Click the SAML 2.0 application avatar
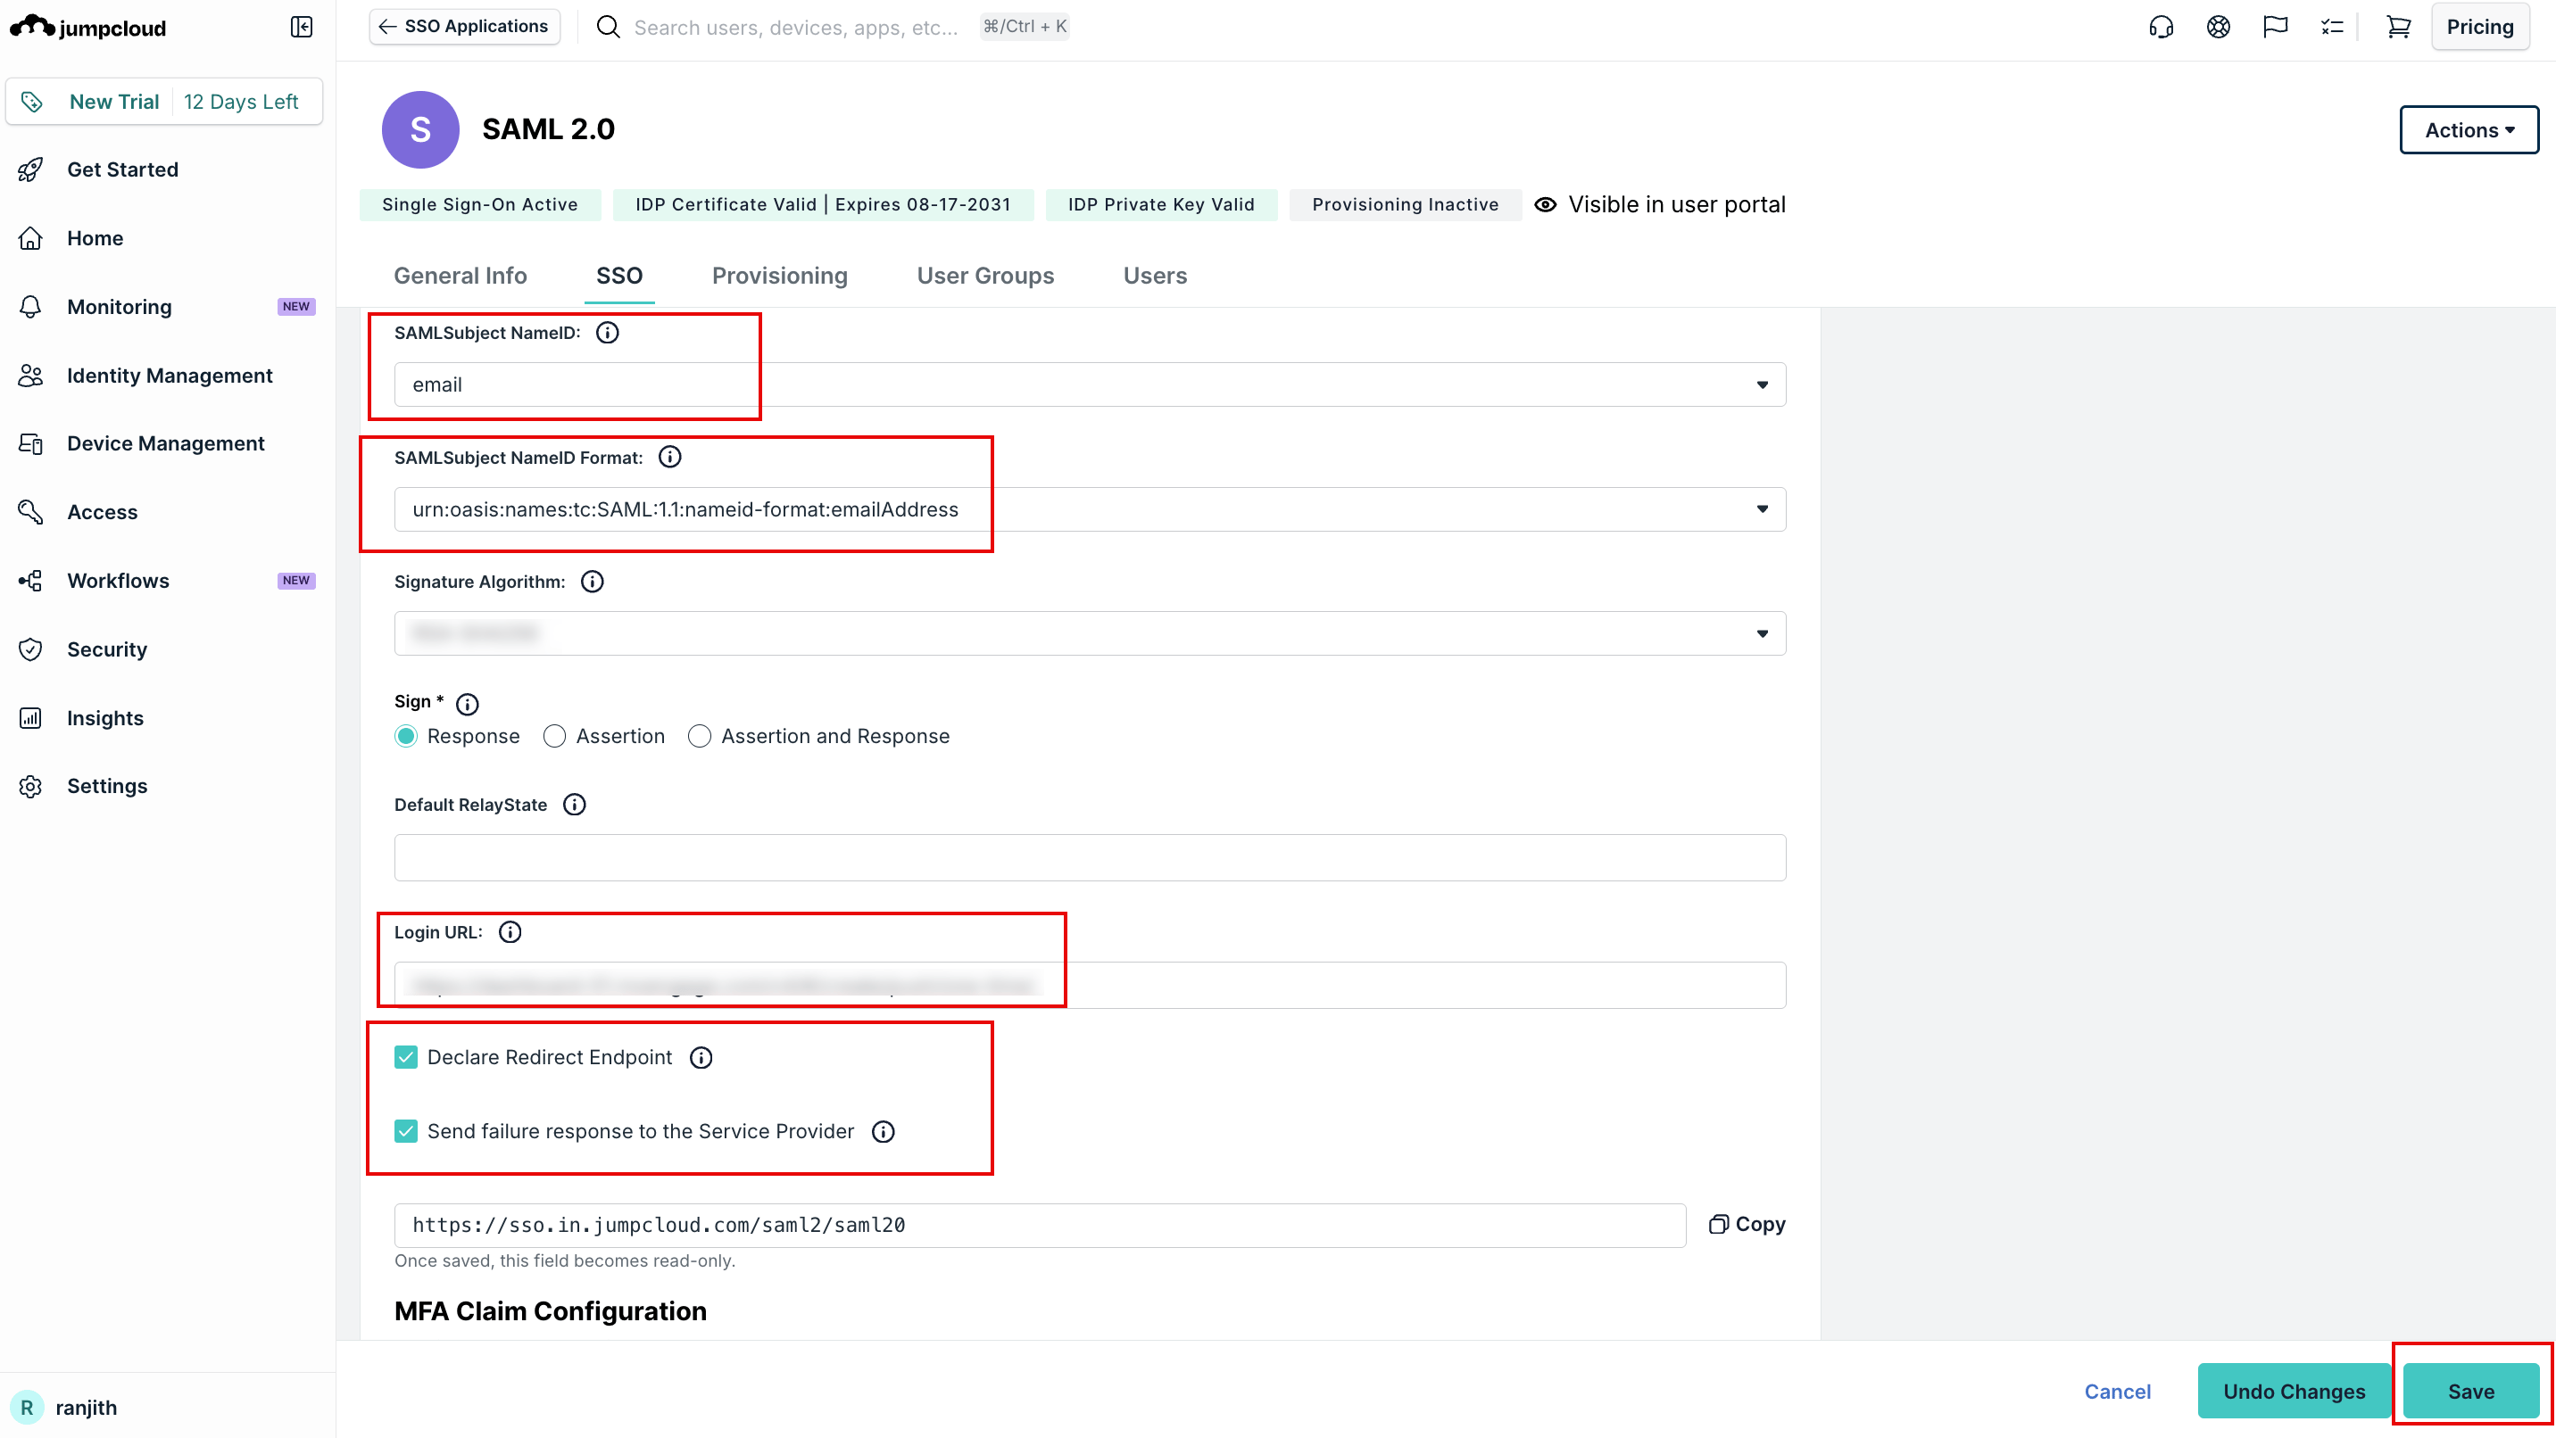Screen dimensions: 2556x1438 click(x=420, y=129)
